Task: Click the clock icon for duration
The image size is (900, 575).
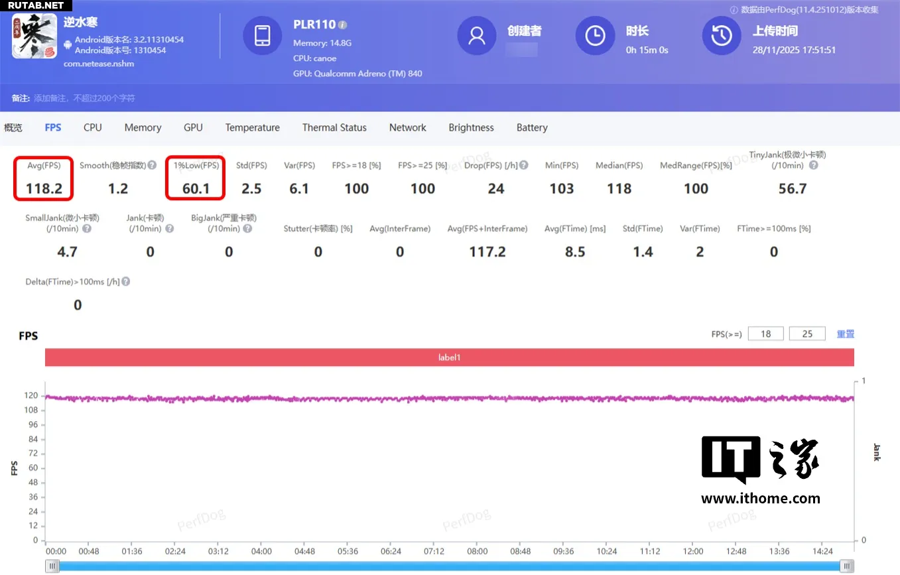Action: point(594,36)
